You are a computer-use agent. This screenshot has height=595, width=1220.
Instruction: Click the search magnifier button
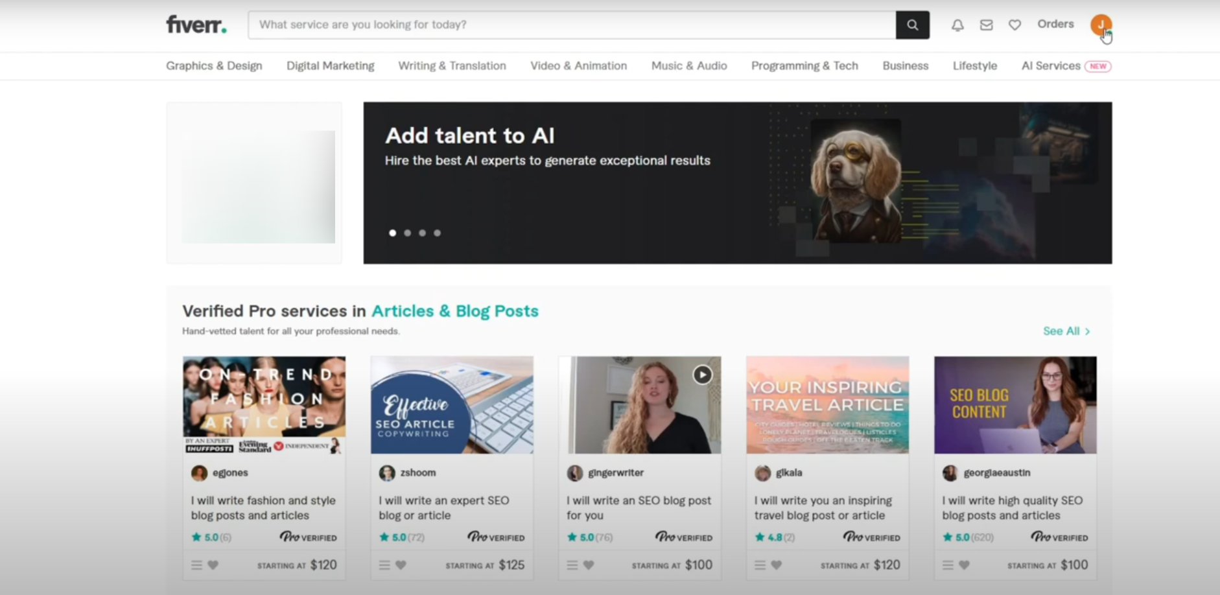coord(912,25)
